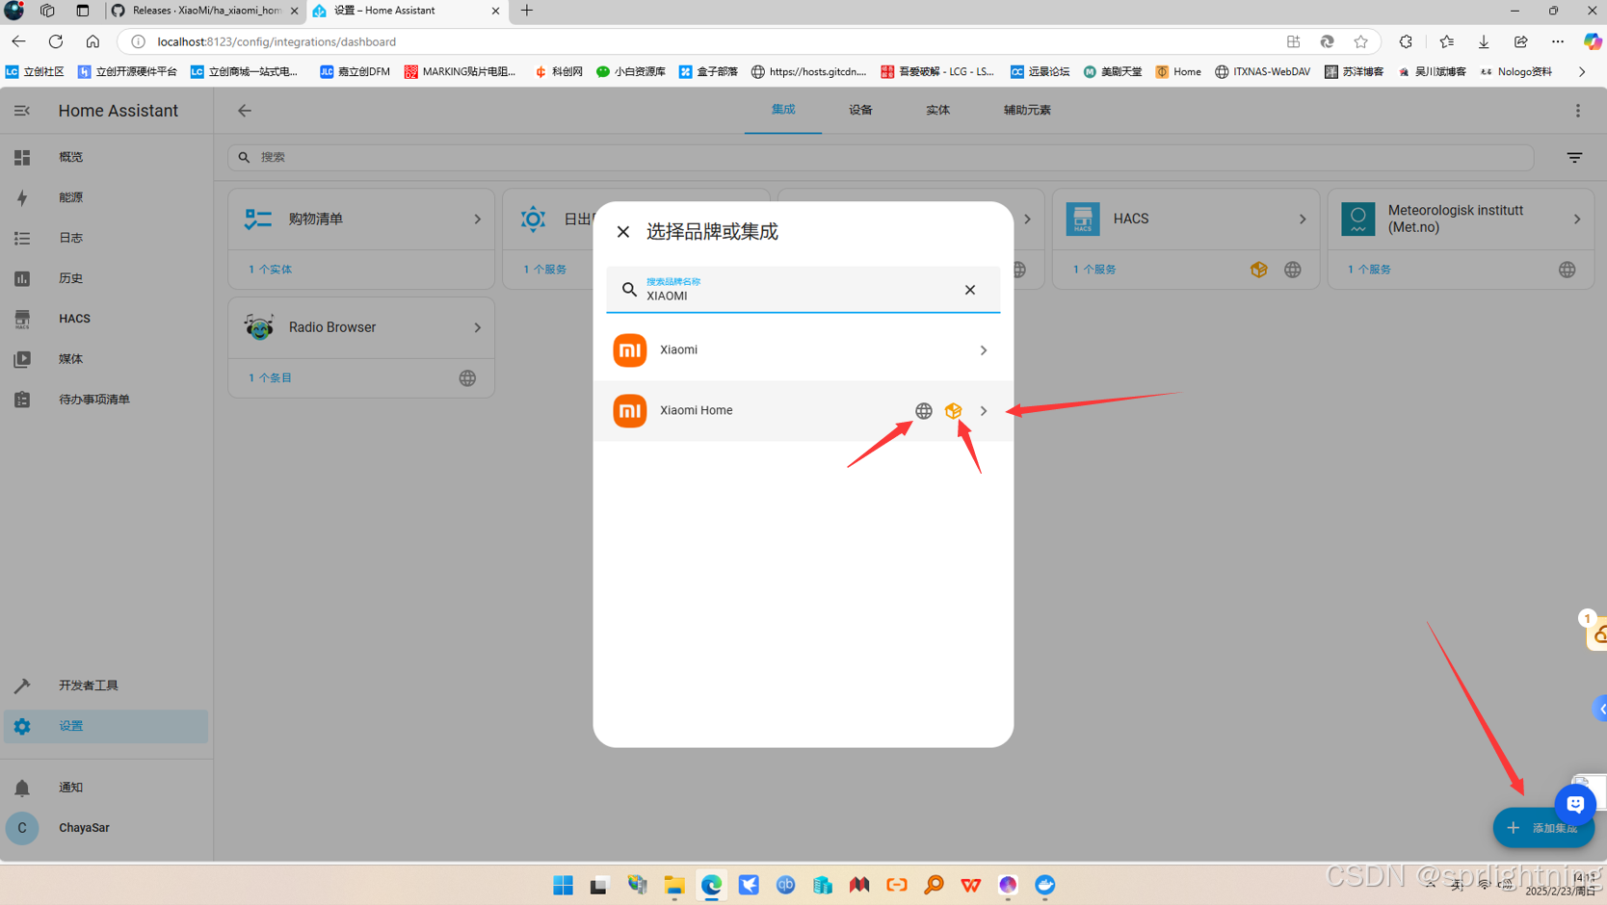Click the Edge icon in taskbar
Image resolution: width=1607 pixels, height=905 pixels.
click(712, 885)
